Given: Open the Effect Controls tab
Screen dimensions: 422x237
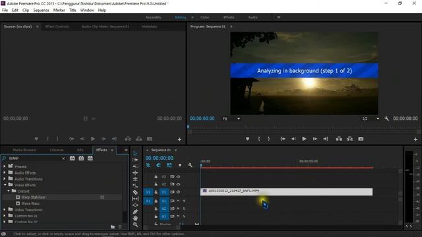Looking at the screenshot, I should click(57, 26).
